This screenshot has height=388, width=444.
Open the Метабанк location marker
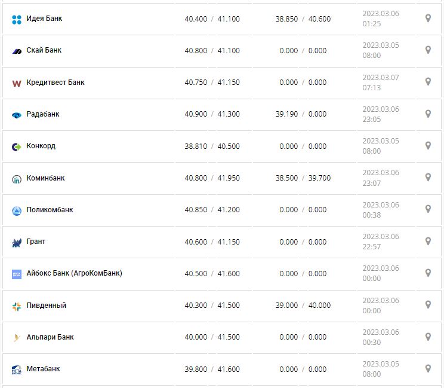tap(428, 369)
